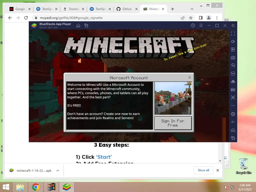
Task: Click recent apps icon at BlueStacks sidebar bottom
Action: pos(233,138)
